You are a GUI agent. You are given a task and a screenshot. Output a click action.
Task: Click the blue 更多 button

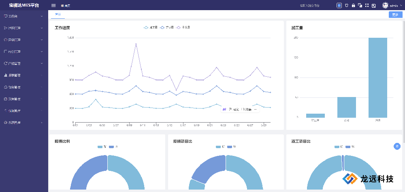point(395,15)
